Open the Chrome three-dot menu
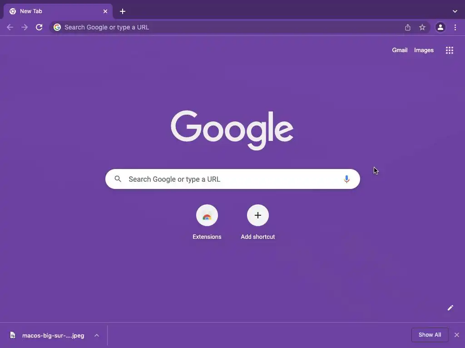Image resolution: width=465 pixels, height=348 pixels. coord(455,28)
